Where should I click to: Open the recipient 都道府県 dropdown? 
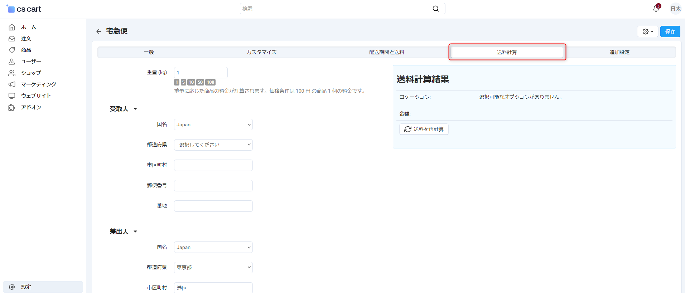point(213,145)
